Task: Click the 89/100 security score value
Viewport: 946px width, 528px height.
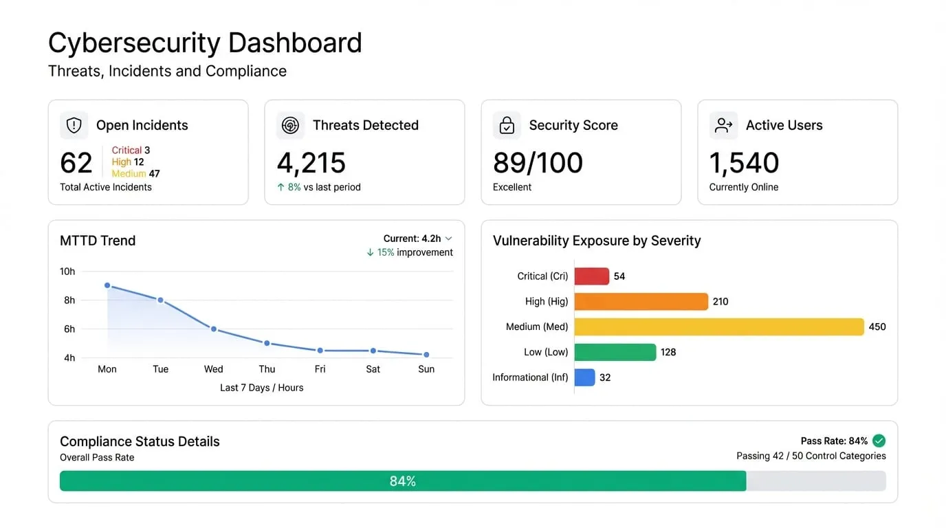Action: 538,163
